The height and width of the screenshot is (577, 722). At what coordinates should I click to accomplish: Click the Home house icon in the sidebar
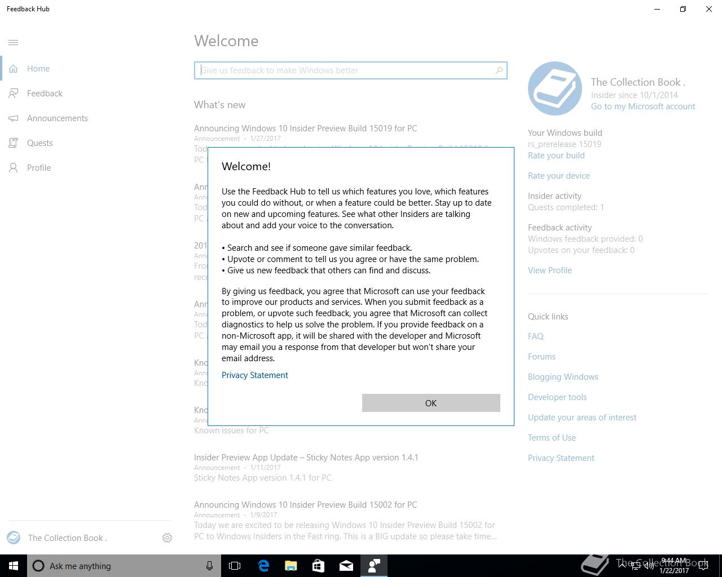pos(14,69)
